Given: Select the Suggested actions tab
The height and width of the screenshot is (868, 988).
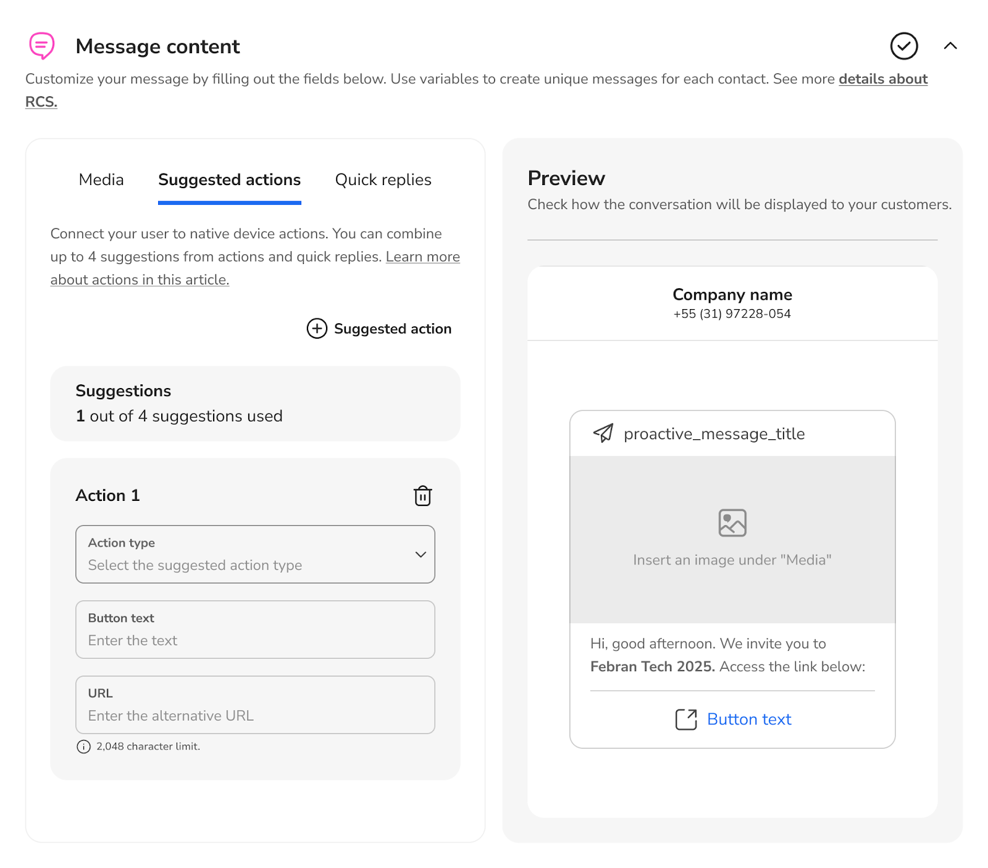Looking at the screenshot, I should (x=229, y=180).
